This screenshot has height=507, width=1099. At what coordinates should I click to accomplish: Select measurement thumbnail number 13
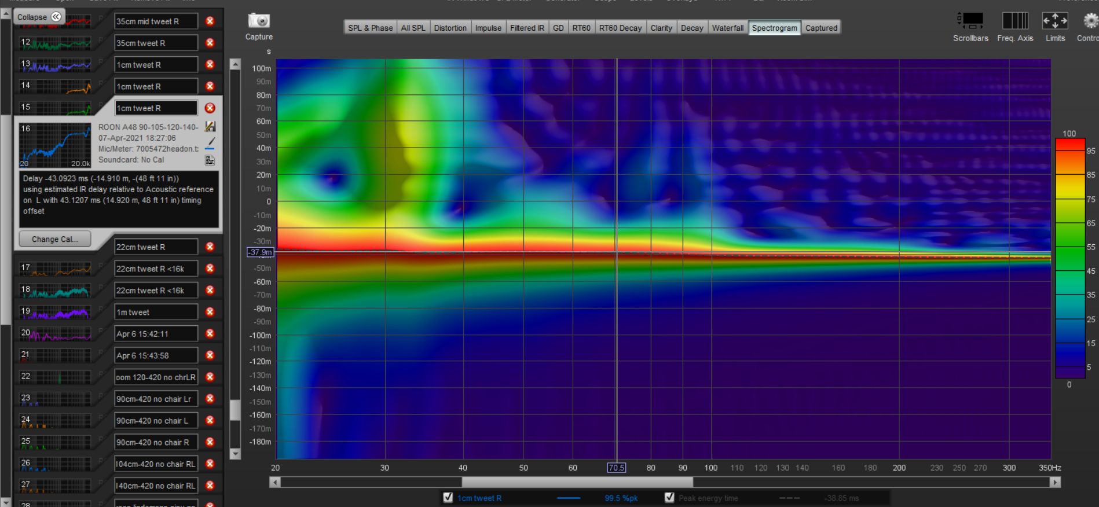pyautogui.click(x=55, y=65)
